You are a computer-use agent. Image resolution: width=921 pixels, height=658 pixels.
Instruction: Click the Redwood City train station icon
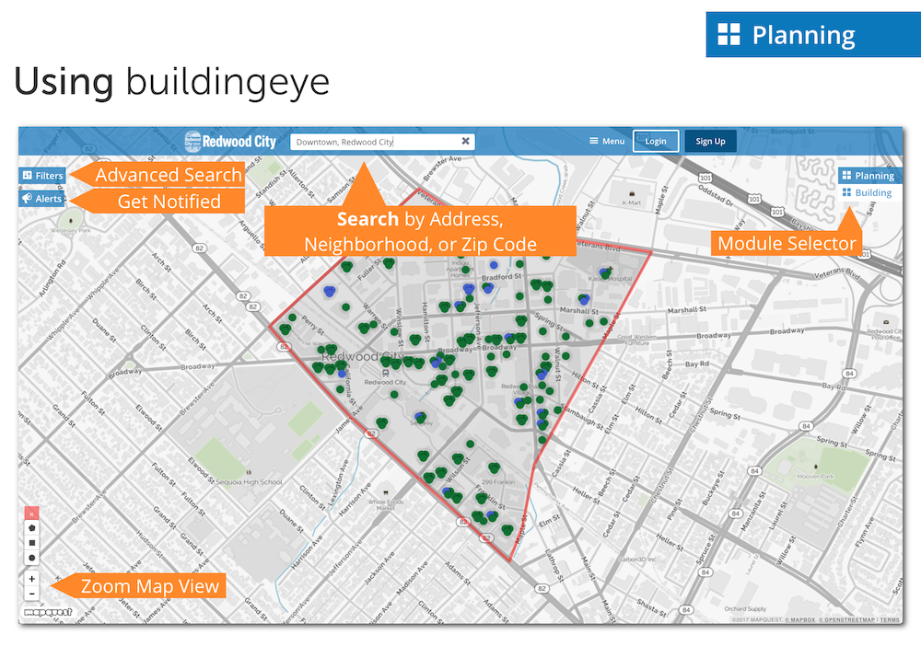[x=385, y=374]
